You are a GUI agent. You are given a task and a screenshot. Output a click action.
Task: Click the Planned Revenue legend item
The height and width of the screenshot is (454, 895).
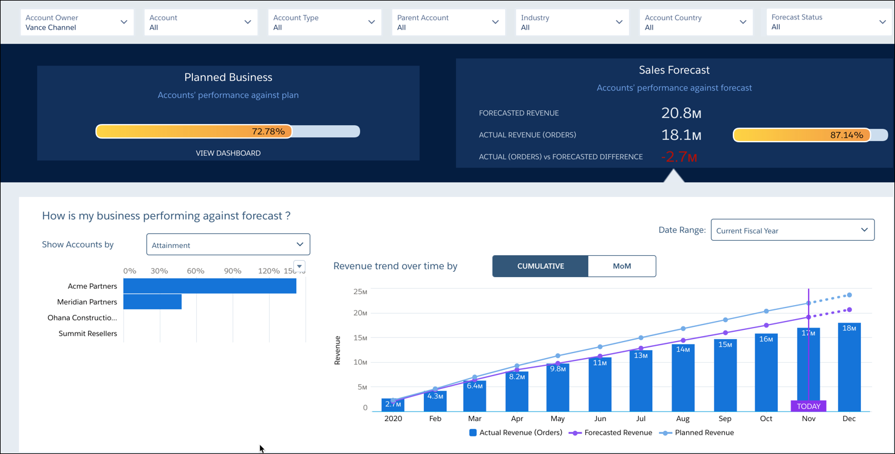[x=696, y=433]
